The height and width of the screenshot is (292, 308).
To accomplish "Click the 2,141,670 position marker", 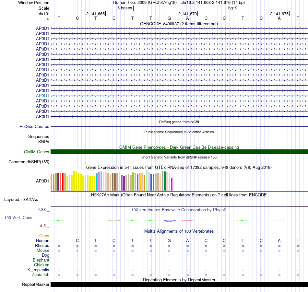I will point(187,14).
